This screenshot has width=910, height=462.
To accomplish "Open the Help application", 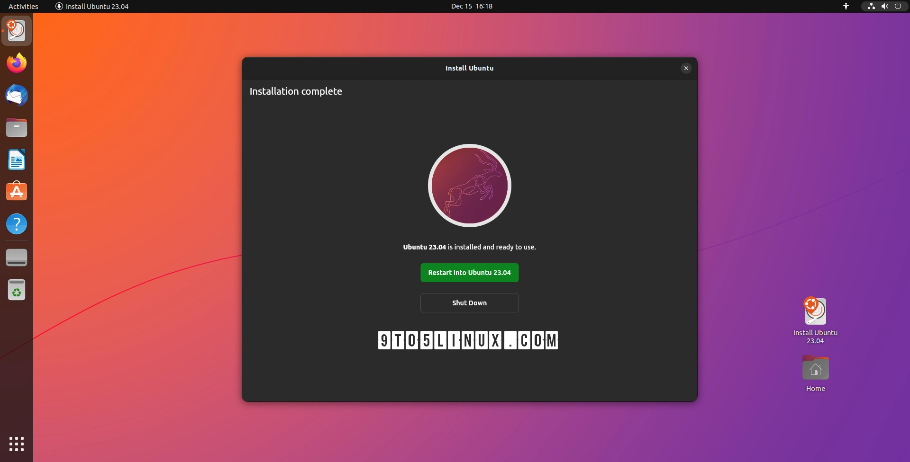I will click(17, 223).
